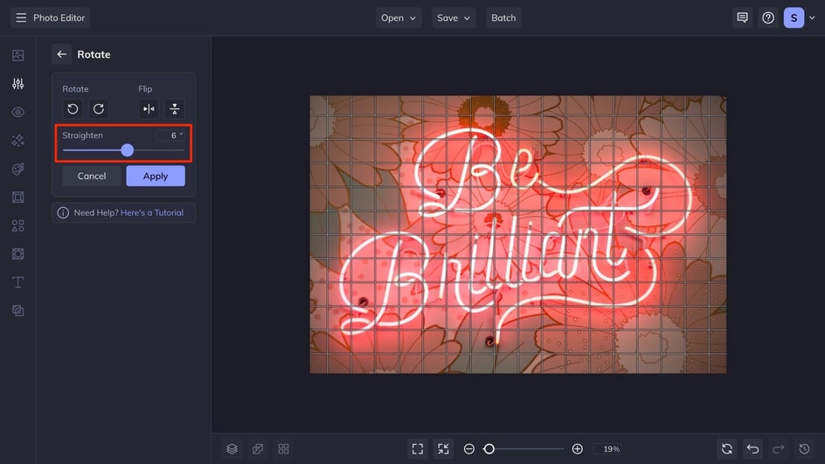Click the grid view icon in bottom bar

click(283, 449)
